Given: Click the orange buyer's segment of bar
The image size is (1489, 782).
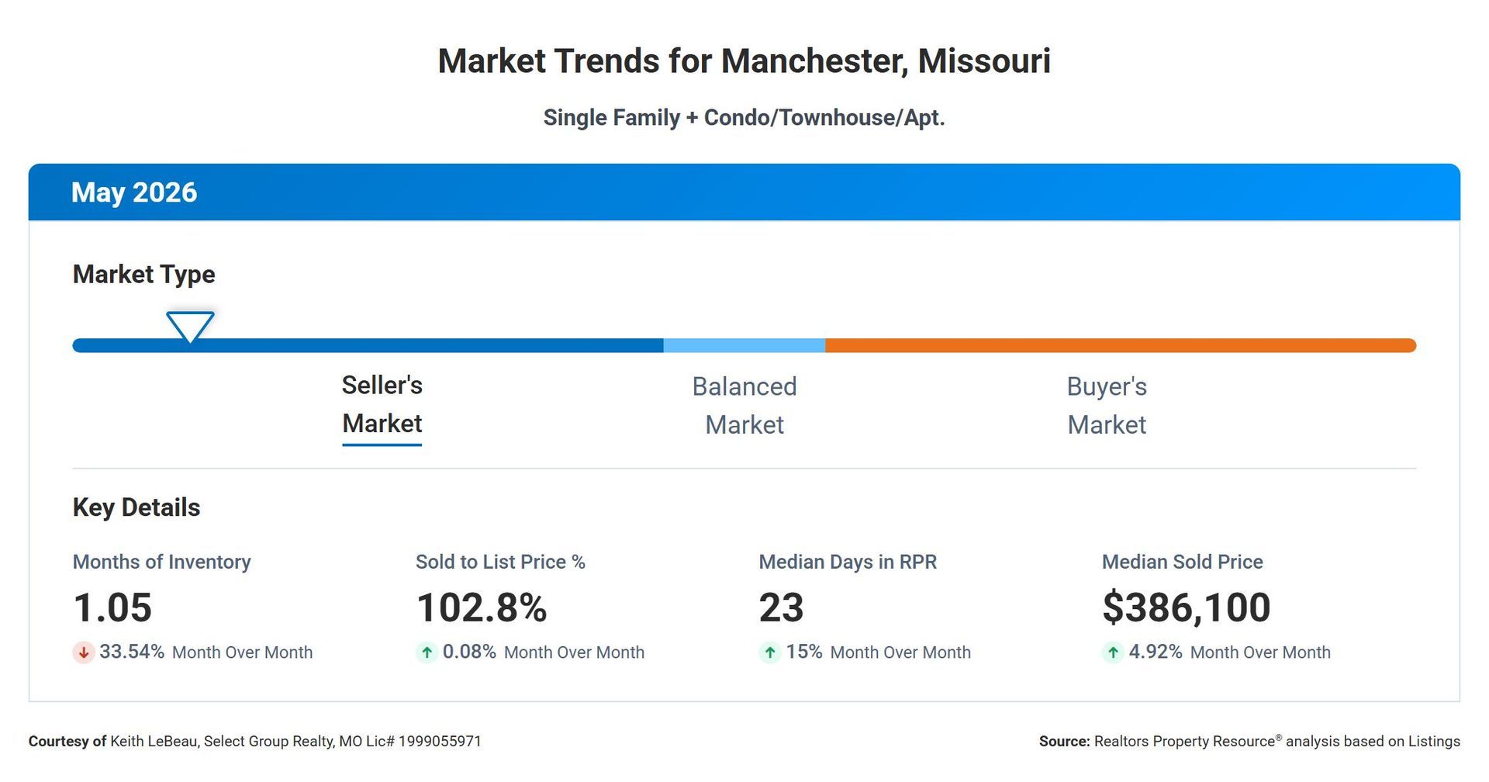Looking at the screenshot, I should pyautogui.click(x=1121, y=345).
